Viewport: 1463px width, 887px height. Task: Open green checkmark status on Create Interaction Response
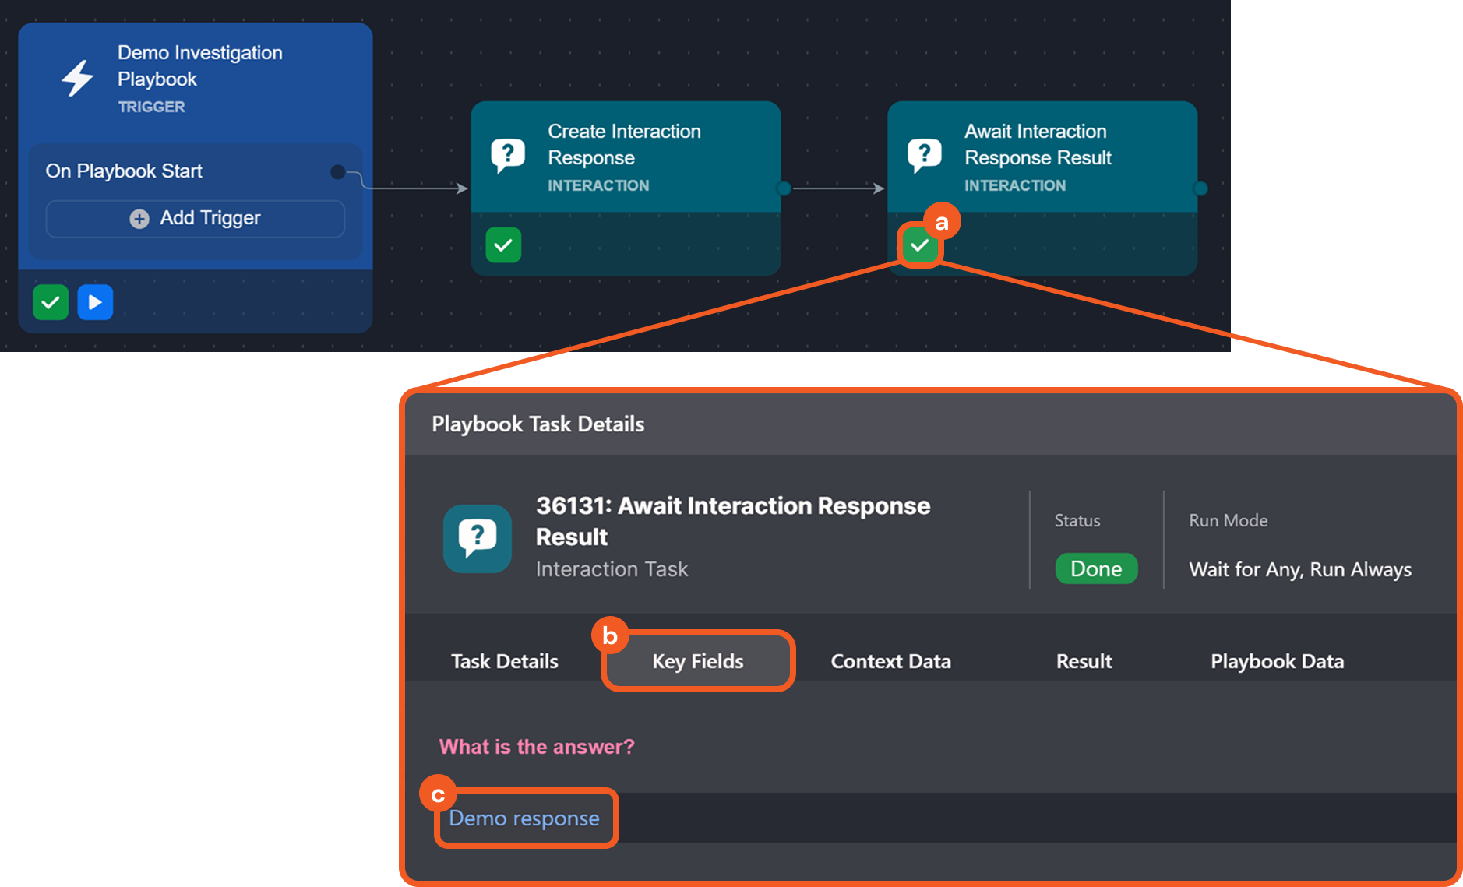click(503, 245)
